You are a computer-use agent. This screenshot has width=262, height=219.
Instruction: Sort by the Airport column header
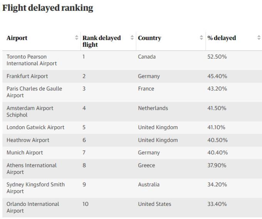pyautogui.click(x=17, y=38)
